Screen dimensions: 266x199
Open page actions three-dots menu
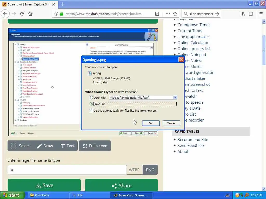pyautogui.click(x=168, y=14)
